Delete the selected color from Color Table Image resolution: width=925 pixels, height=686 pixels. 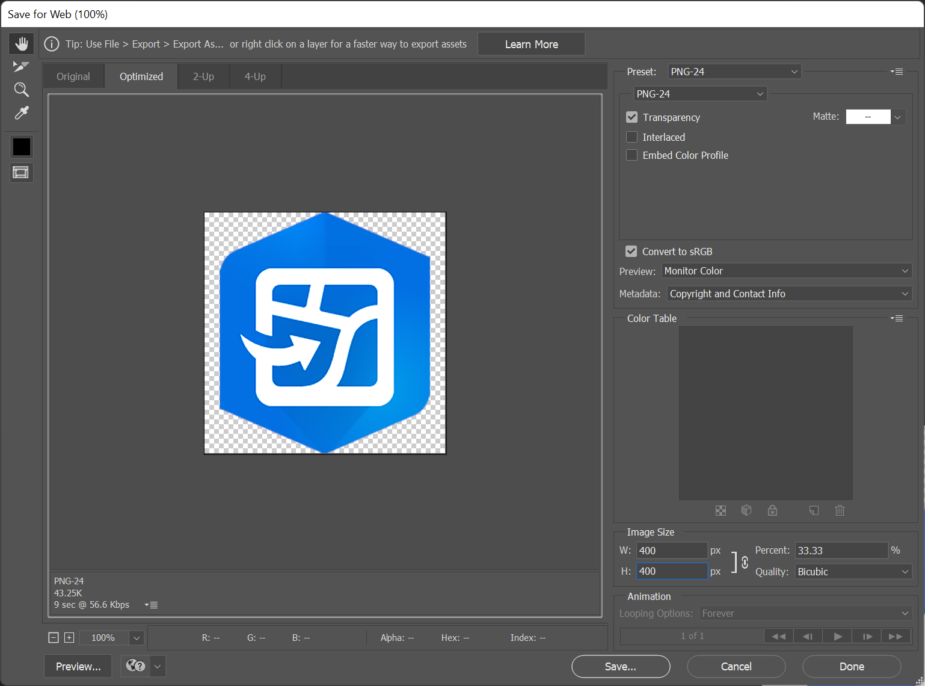click(840, 510)
